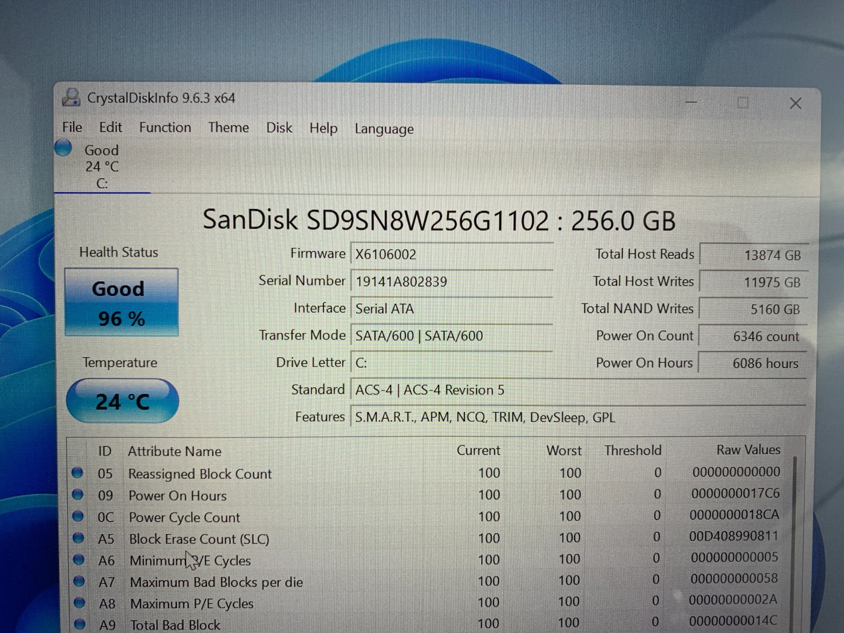Click raw value 0000000018CA

[734, 514]
